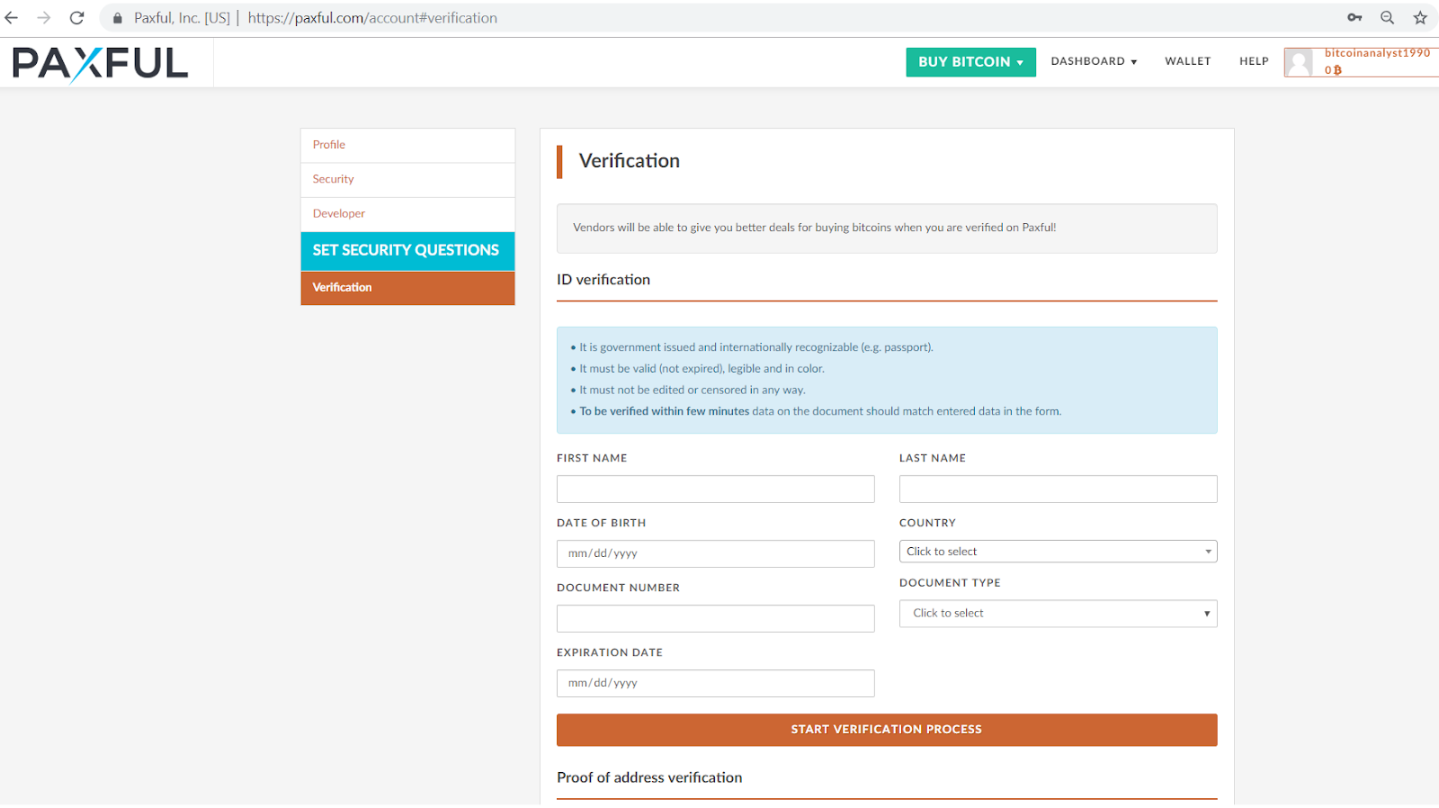Expand the Dashboard menu
Image resolution: width=1439 pixels, height=808 pixels.
[1094, 61]
